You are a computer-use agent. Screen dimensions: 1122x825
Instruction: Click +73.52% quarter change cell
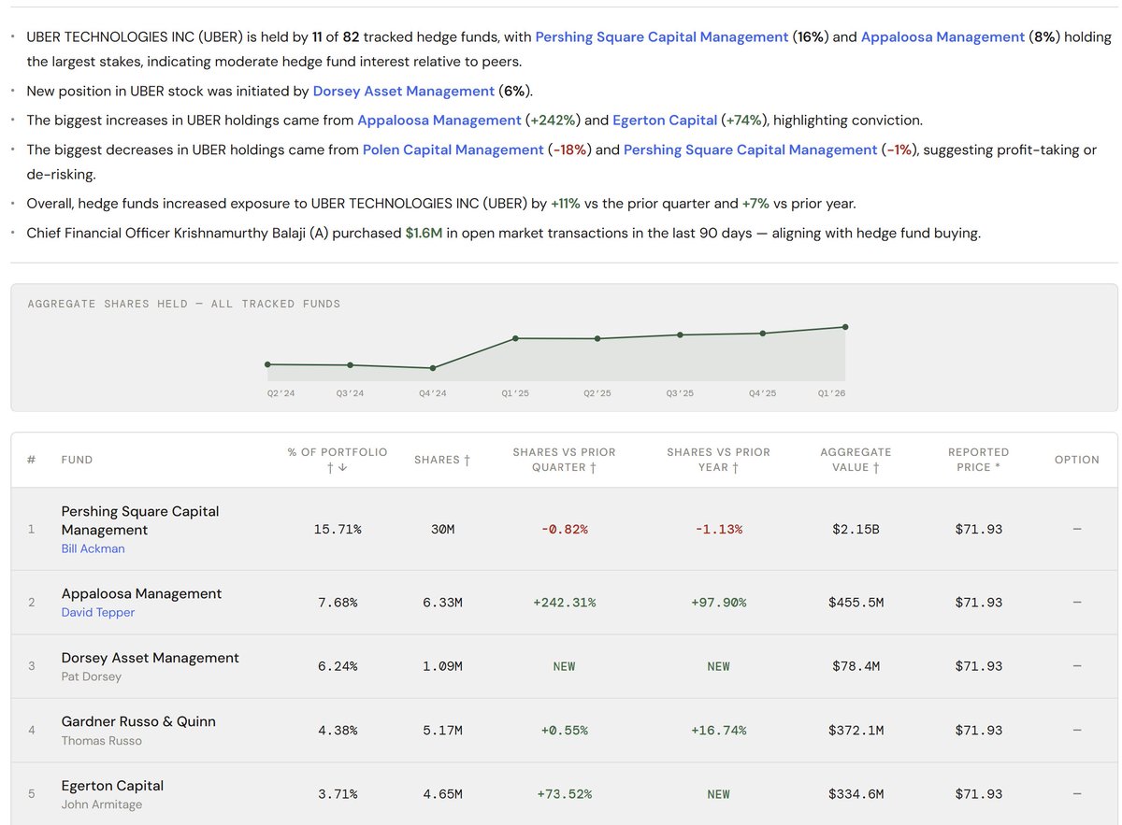pyautogui.click(x=564, y=794)
